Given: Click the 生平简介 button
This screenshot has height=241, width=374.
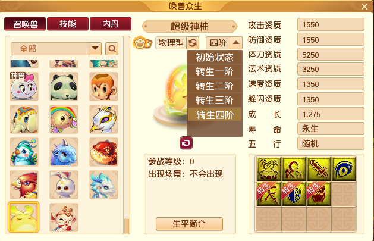Looking at the screenshot, I should coord(190,224).
